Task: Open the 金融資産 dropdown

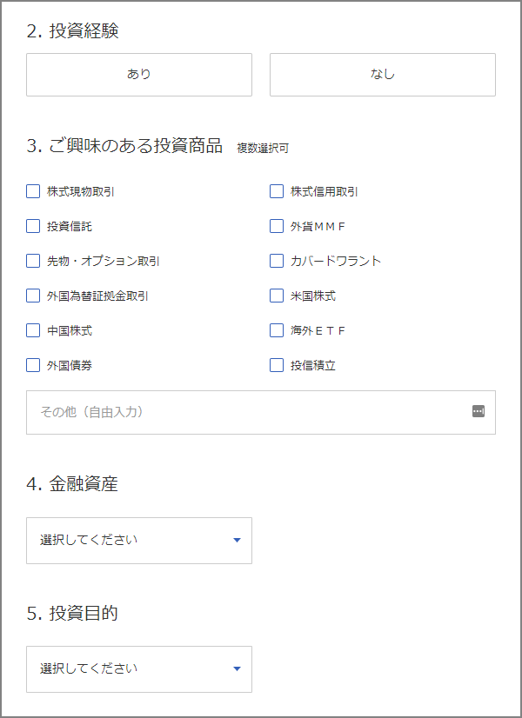Action: tap(139, 541)
